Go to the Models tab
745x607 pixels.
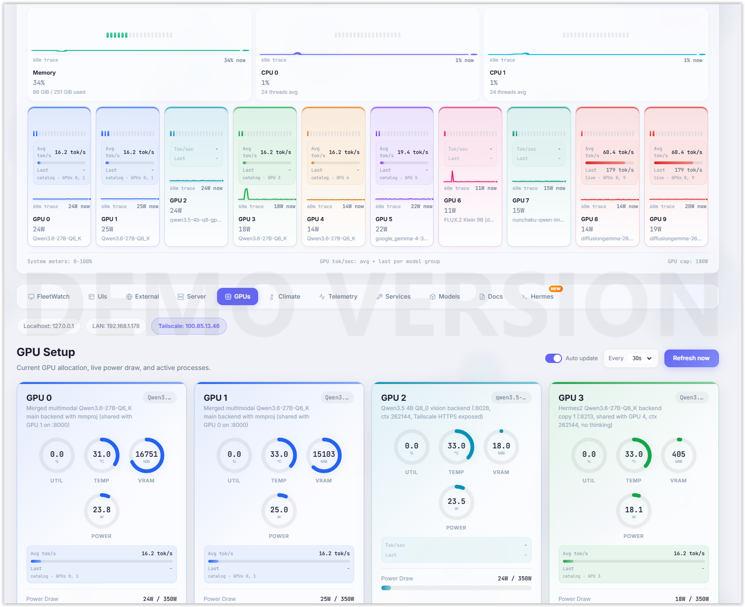click(445, 297)
